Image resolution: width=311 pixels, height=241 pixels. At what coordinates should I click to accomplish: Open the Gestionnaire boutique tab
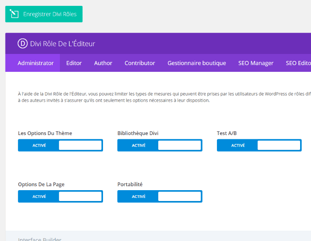pyautogui.click(x=196, y=63)
